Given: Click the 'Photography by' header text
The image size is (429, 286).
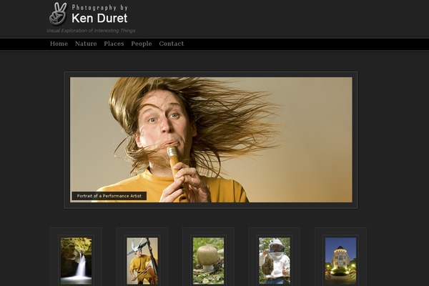Looking at the screenshot, I should click(99, 7).
